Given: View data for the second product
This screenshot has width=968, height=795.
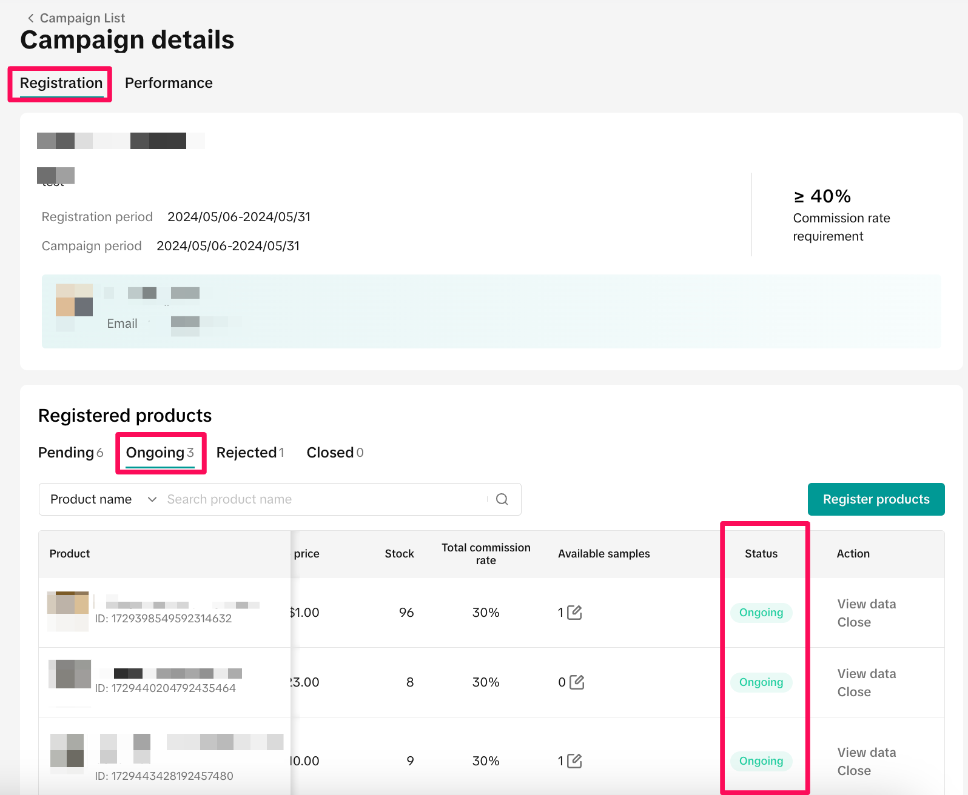Looking at the screenshot, I should click(866, 674).
